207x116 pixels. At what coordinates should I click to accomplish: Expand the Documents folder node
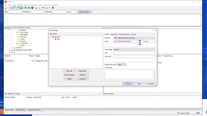pyautogui.click(x=17, y=33)
